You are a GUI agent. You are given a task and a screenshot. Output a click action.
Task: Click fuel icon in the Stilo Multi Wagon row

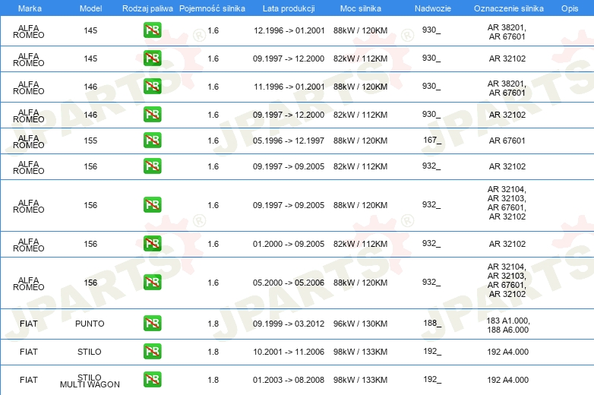click(152, 380)
